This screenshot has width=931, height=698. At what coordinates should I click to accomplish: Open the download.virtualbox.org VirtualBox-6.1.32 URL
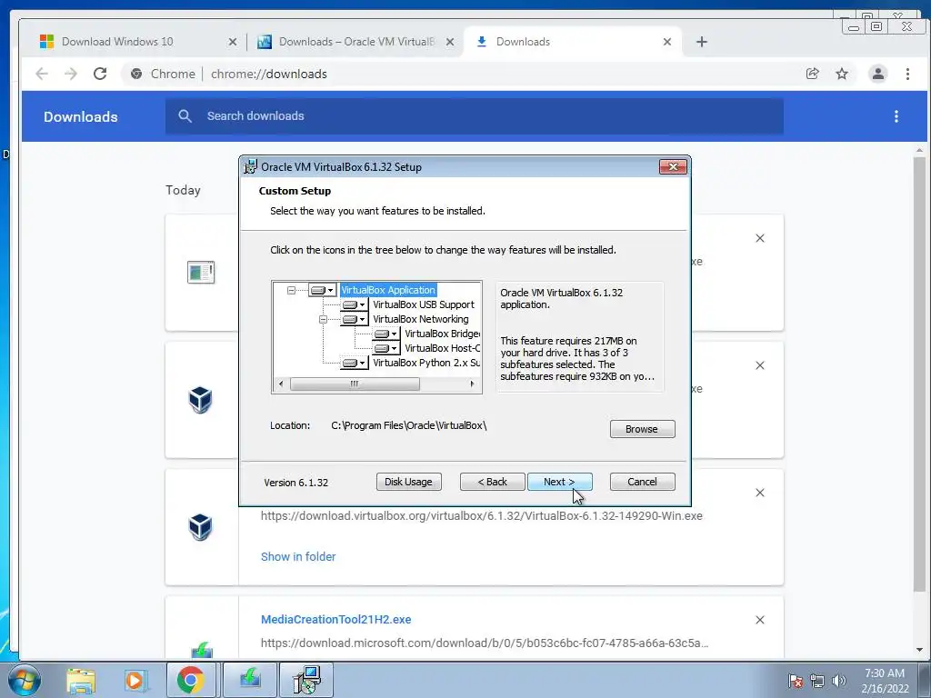tap(482, 516)
